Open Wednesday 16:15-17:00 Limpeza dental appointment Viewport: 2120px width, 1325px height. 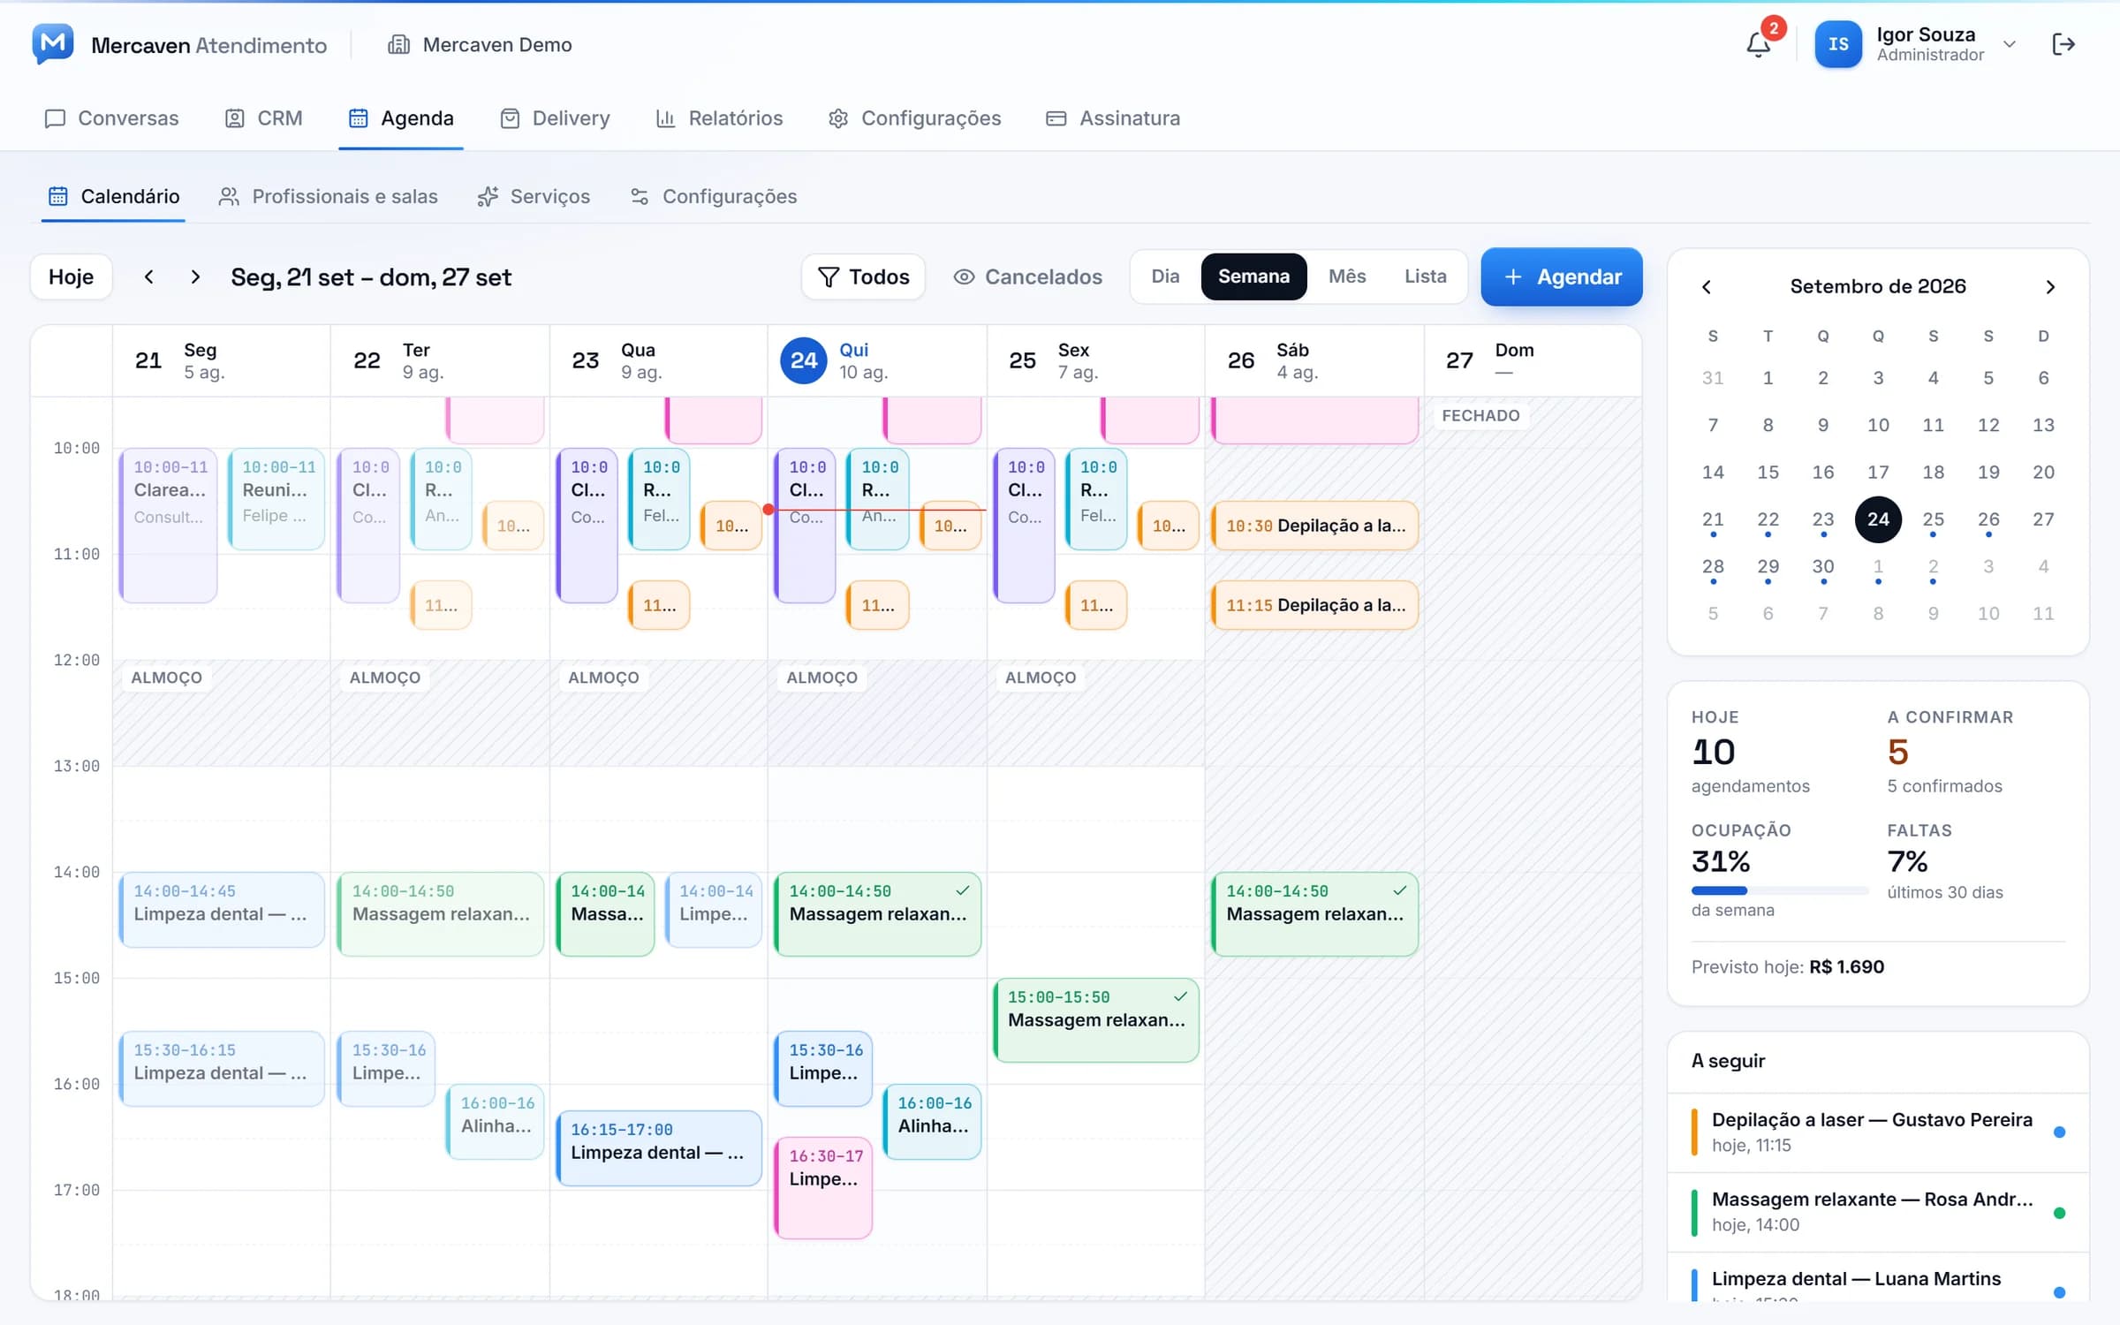point(659,1148)
